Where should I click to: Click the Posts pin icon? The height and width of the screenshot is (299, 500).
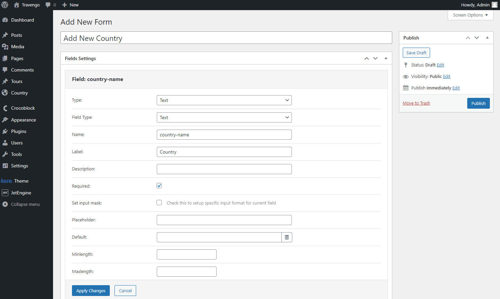point(5,35)
